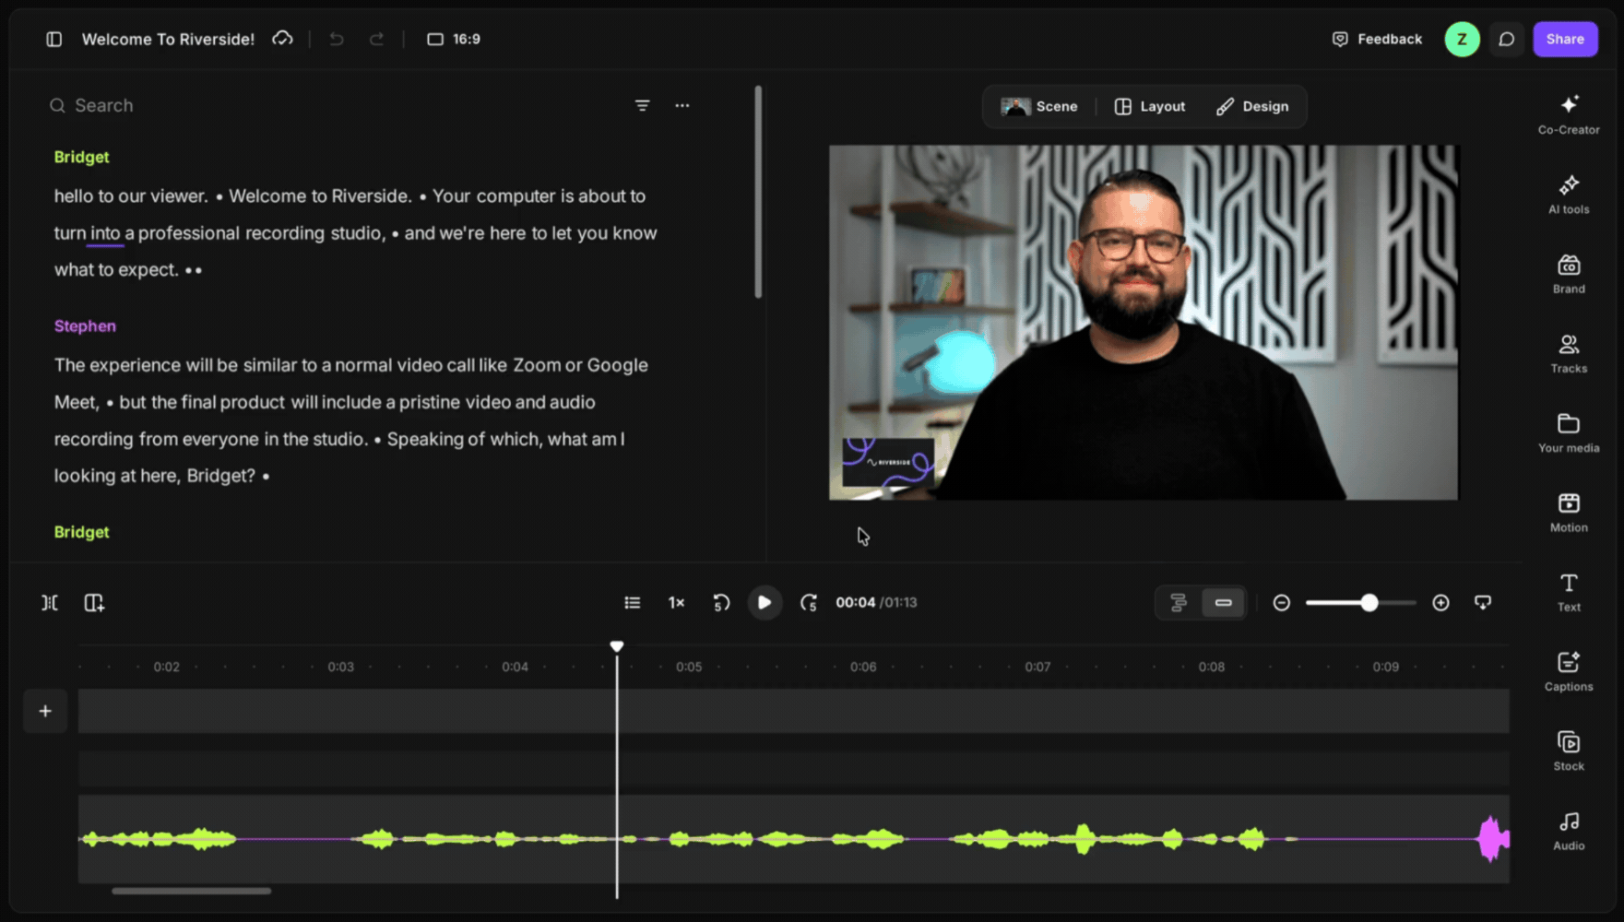Click the transcript vertical scrollbar
This screenshot has width=1624, height=922.
click(x=758, y=192)
